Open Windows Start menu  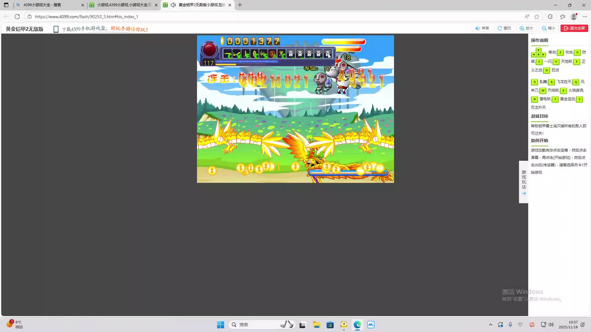pyautogui.click(x=220, y=325)
